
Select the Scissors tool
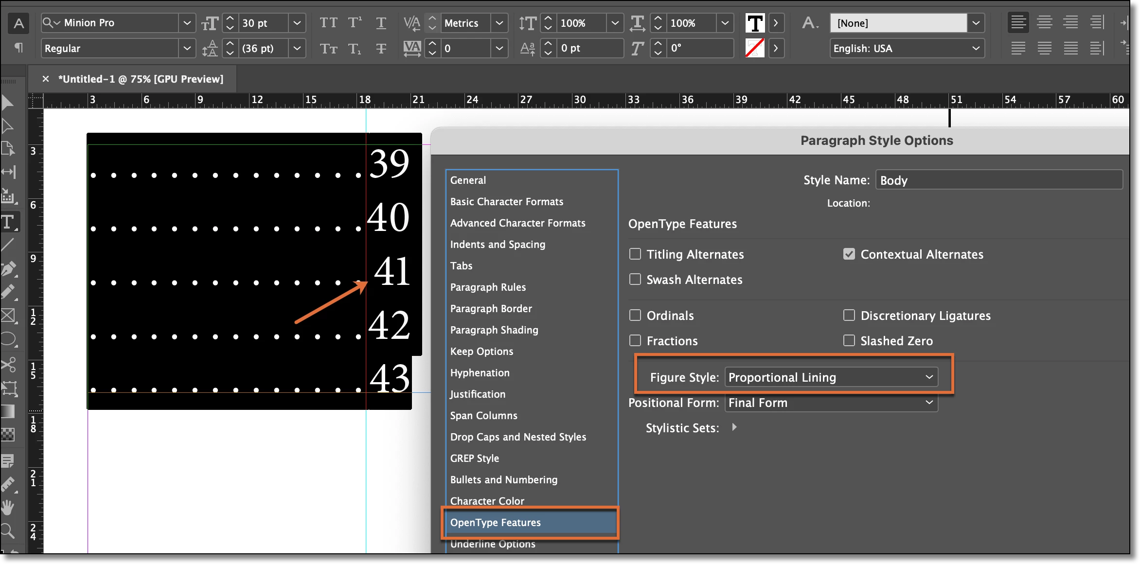click(8, 365)
